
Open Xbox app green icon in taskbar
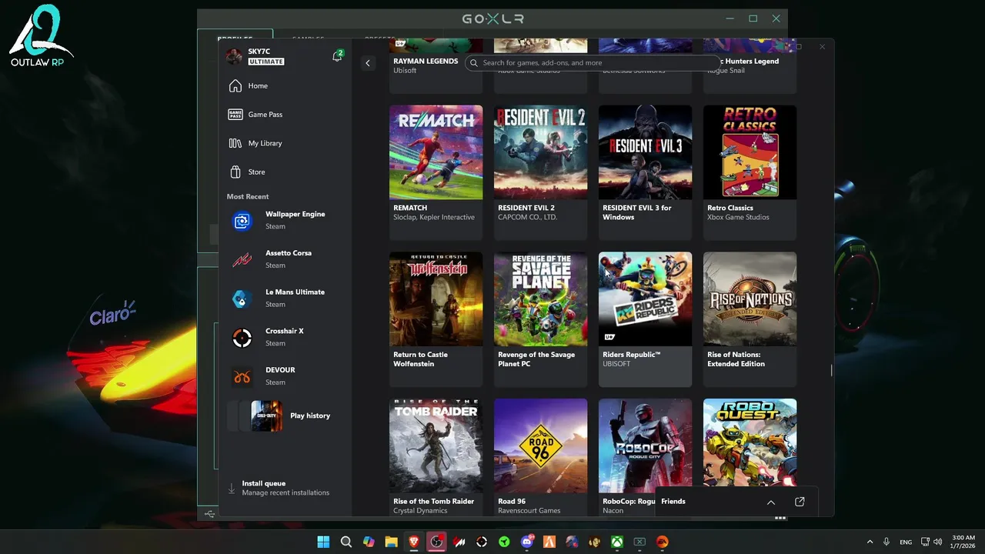click(617, 542)
